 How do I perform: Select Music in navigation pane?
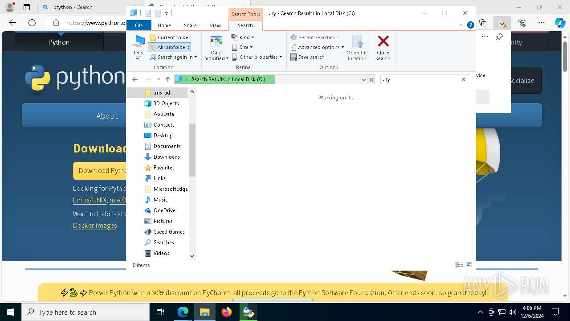[x=156, y=200]
